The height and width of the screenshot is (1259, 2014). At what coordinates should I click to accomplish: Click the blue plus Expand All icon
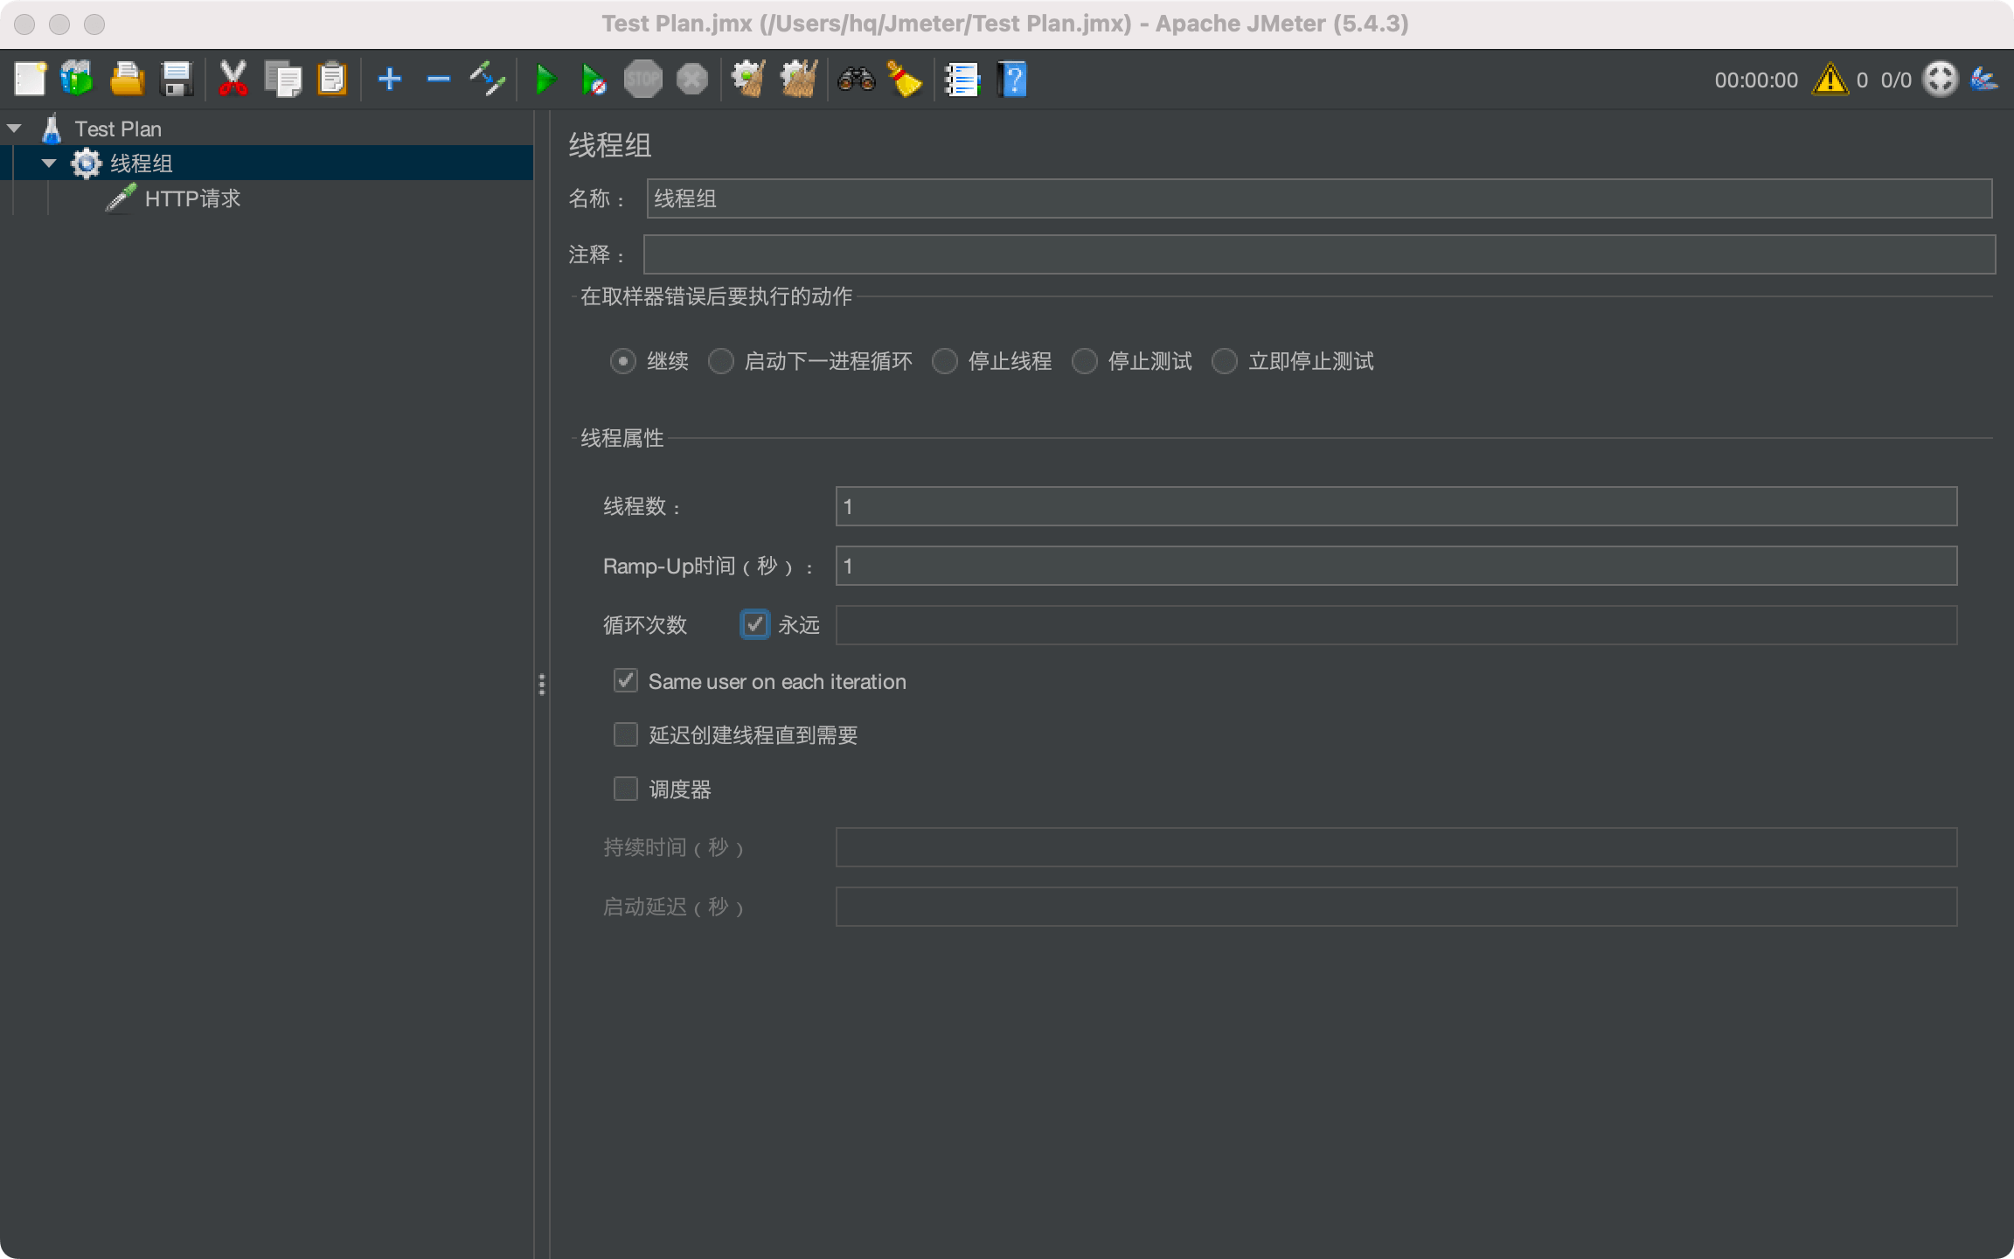[389, 80]
